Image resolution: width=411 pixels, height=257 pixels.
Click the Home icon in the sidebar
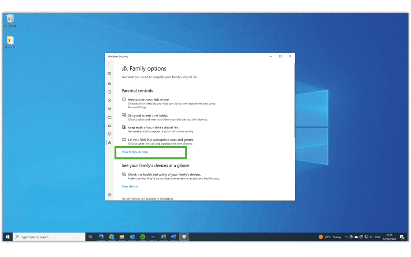pyautogui.click(x=109, y=84)
